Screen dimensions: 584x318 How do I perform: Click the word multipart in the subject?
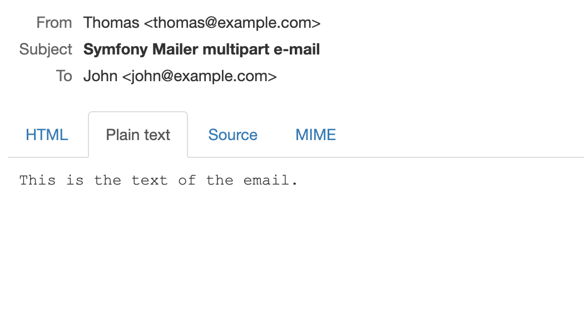236,49
